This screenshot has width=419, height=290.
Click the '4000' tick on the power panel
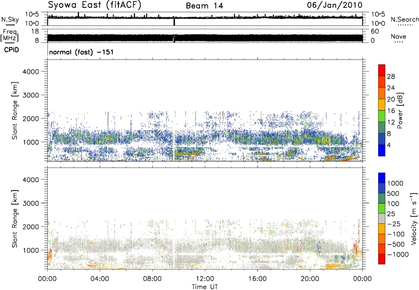pos(30,72)
